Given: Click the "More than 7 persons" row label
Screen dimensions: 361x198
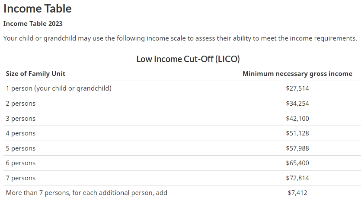Looking at the screenshot, I should coord(86,193).
